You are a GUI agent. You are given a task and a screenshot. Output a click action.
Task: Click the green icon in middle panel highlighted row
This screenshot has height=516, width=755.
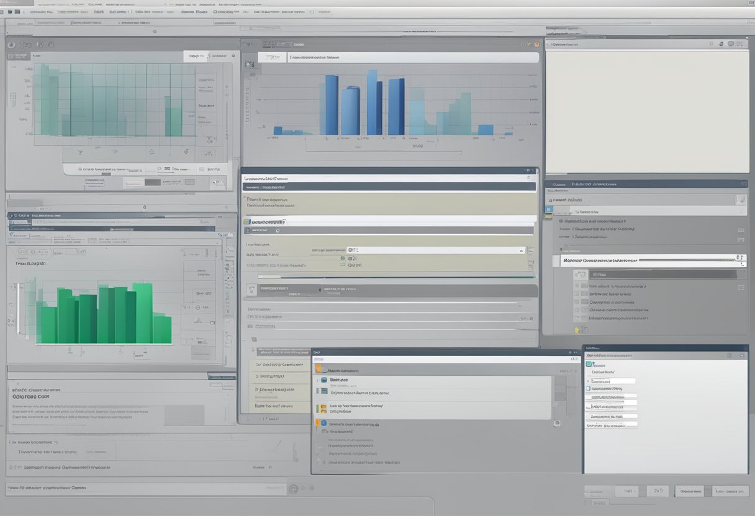point(247,221)
